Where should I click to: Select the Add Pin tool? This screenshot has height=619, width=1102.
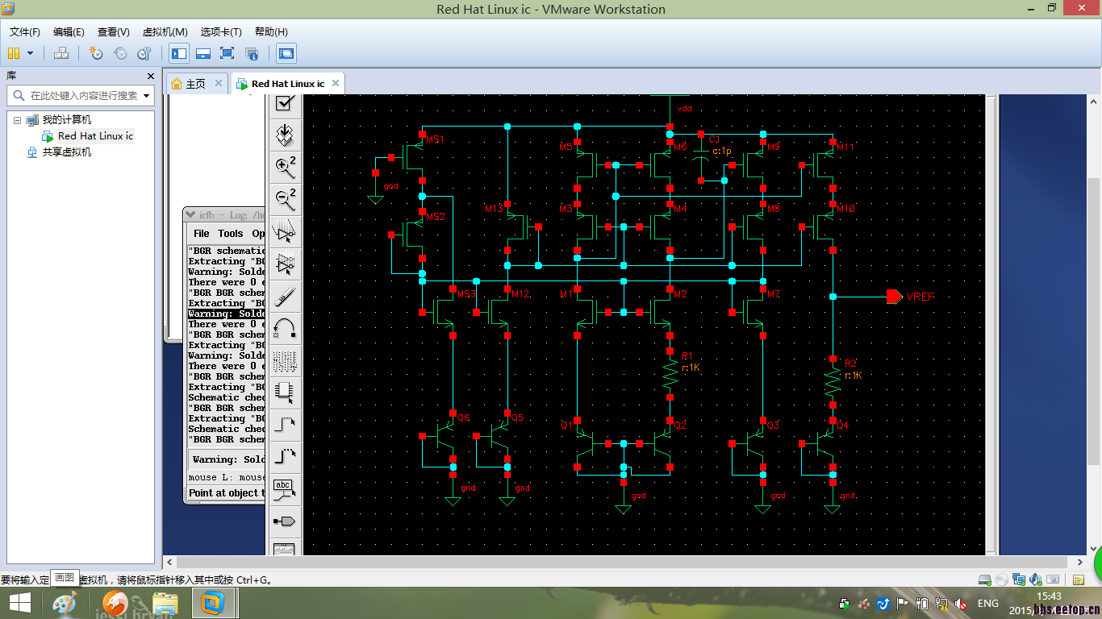click(285, 521)
